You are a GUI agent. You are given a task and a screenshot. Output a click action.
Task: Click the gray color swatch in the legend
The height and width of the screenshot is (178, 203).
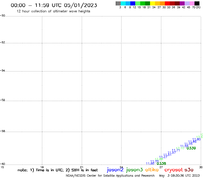pyautogui.click(x=118, y=3)
